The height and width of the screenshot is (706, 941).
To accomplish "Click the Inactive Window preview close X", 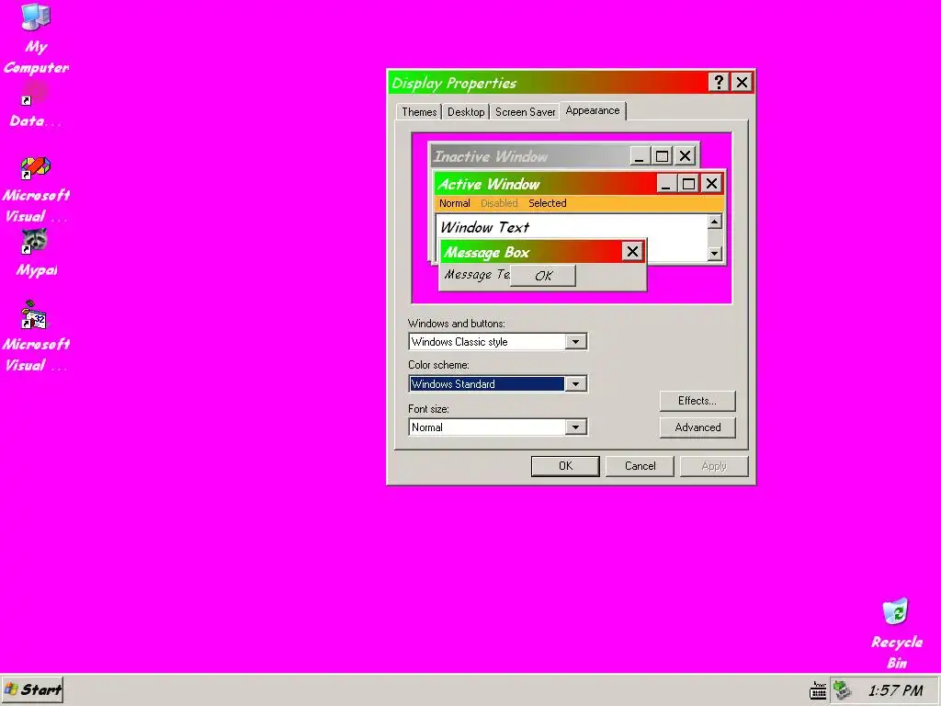I will click(x=686, y=156).
